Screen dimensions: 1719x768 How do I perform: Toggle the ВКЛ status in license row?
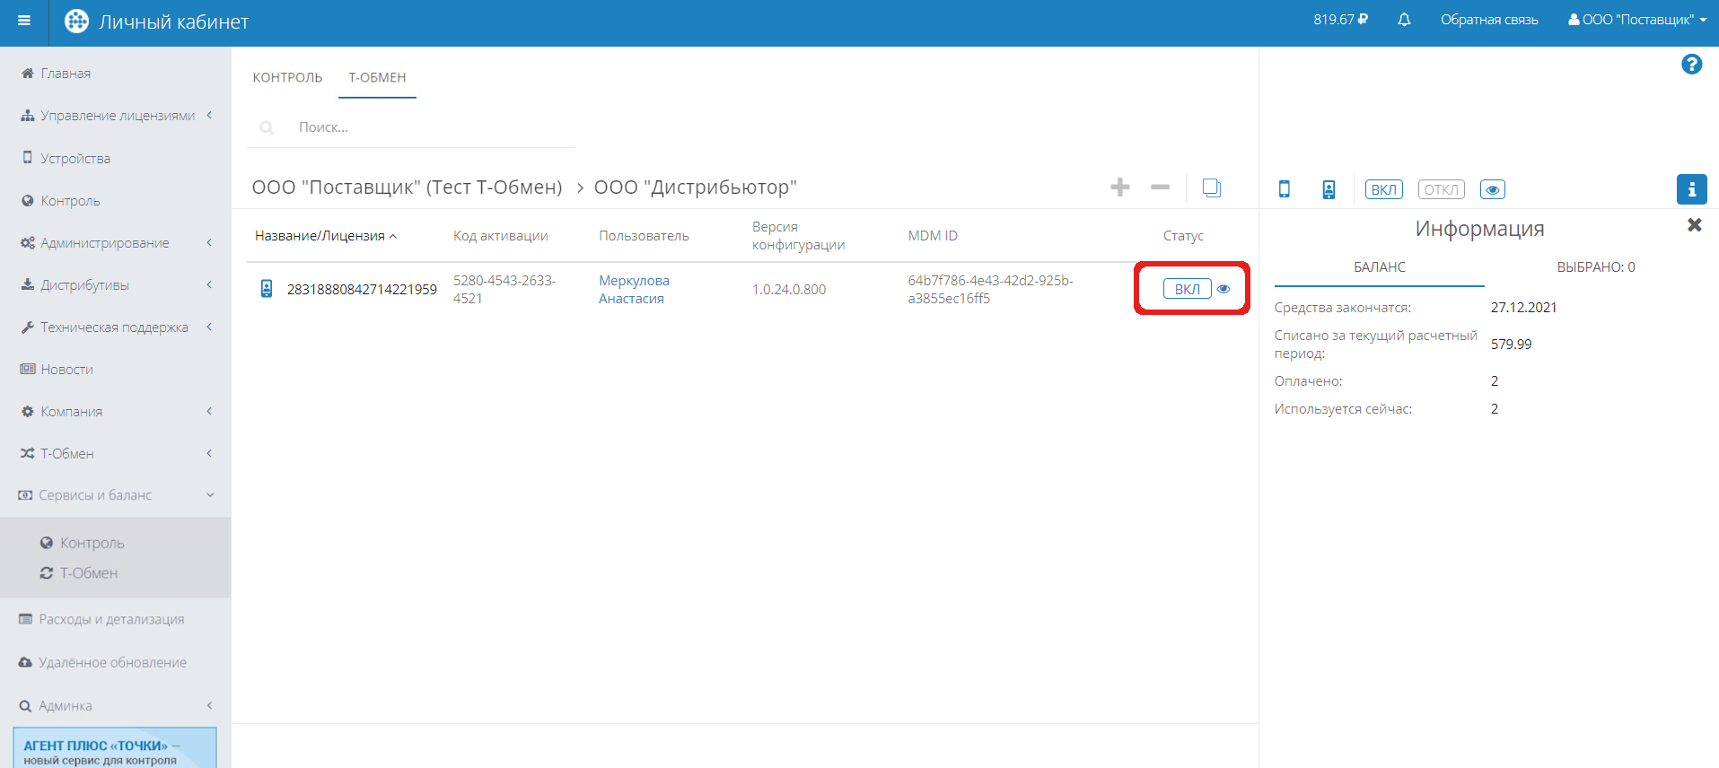1187,289
